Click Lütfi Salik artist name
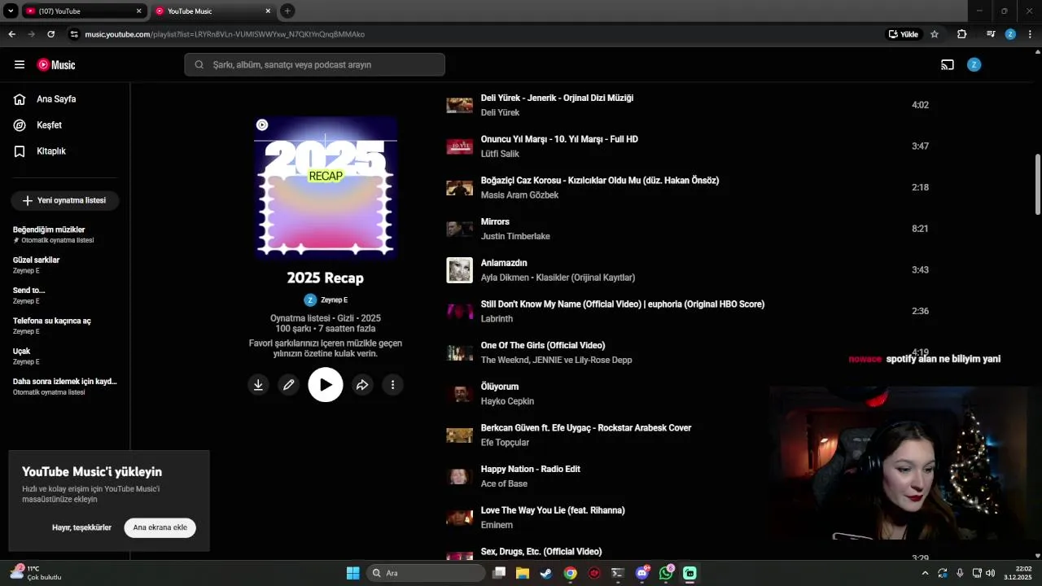The height and width of the screenshot is (586, 1042). click(x=500, y=154)
